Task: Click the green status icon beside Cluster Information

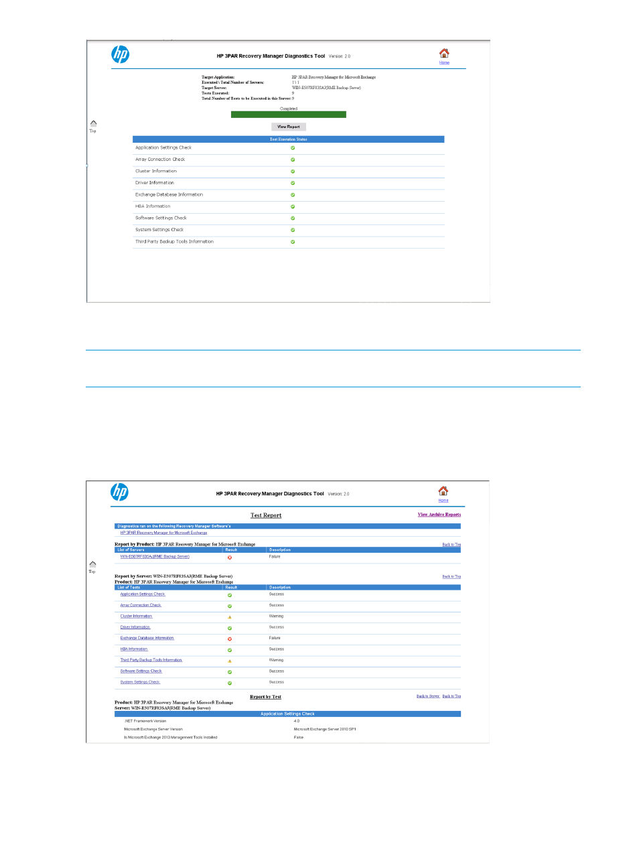Action: point(293,172)
